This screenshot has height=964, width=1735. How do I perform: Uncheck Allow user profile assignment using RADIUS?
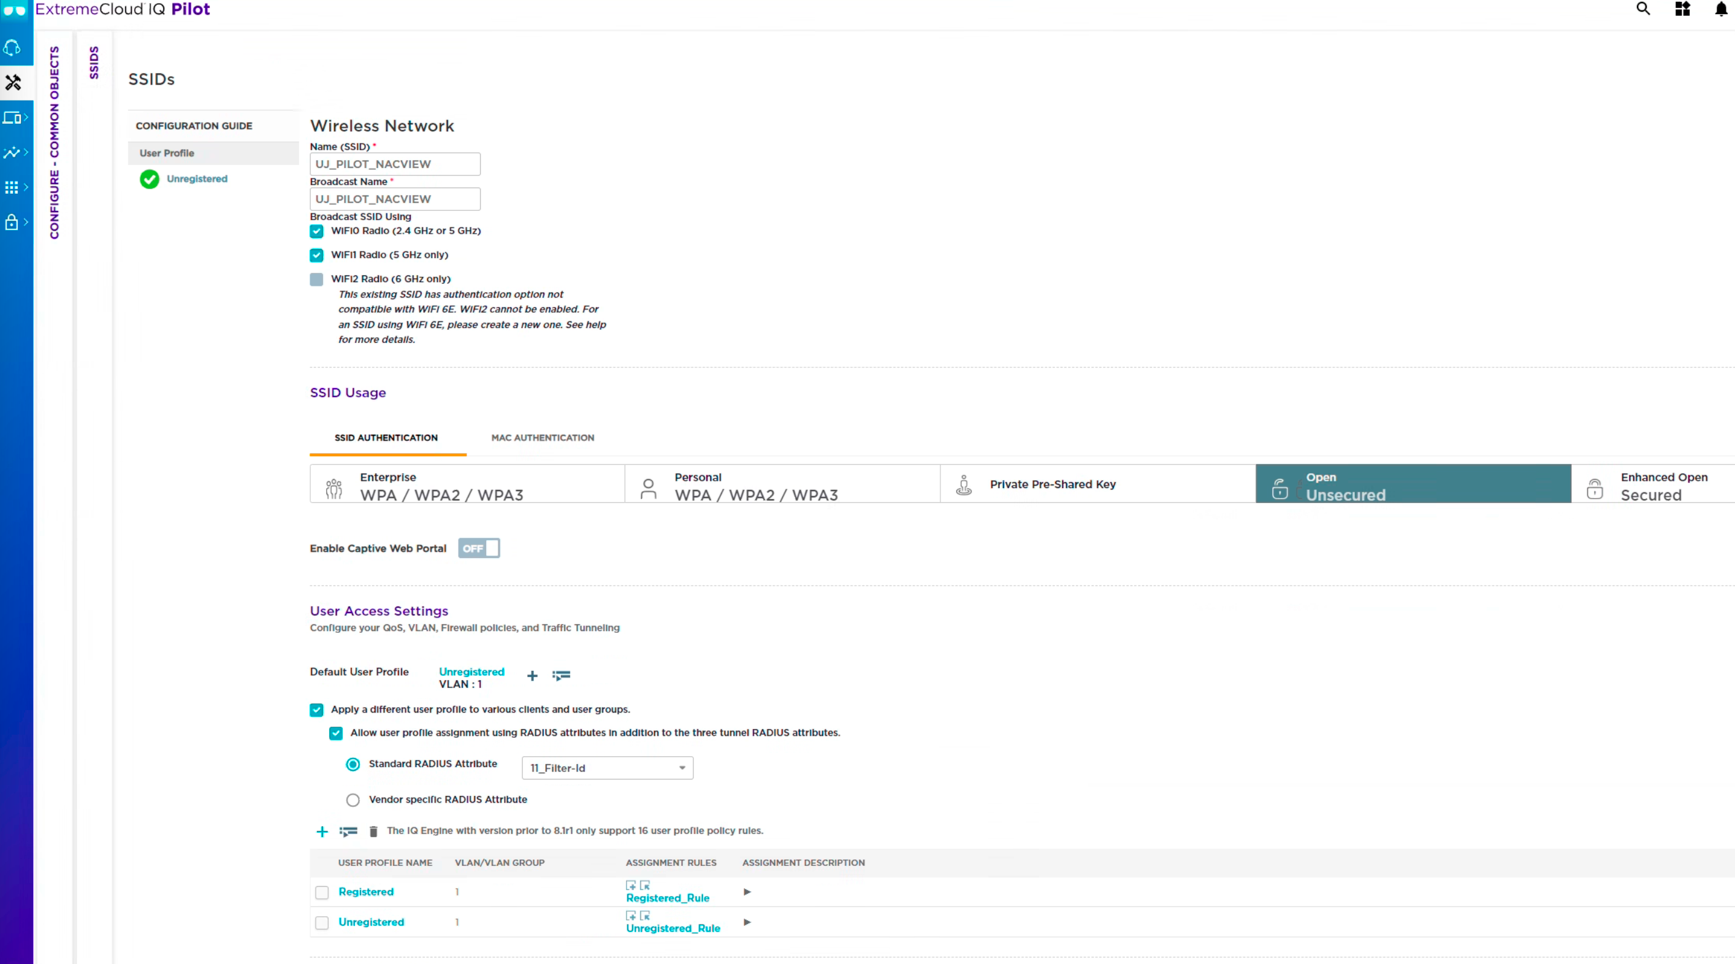[x=336, y=733]
